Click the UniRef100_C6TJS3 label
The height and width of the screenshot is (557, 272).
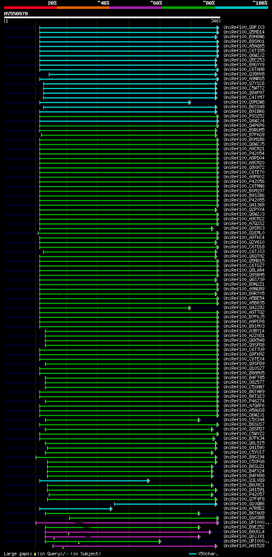pyautogui.click(x=244, y=251)
